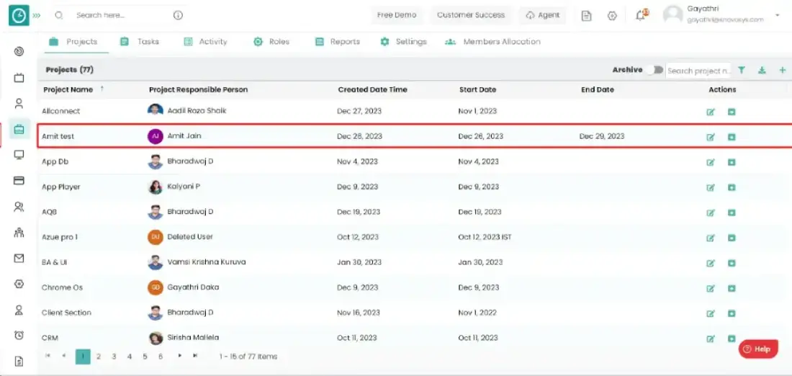Focus the Search project name field
This screenshot has width=792, height=376.
[x=698, y=71]
